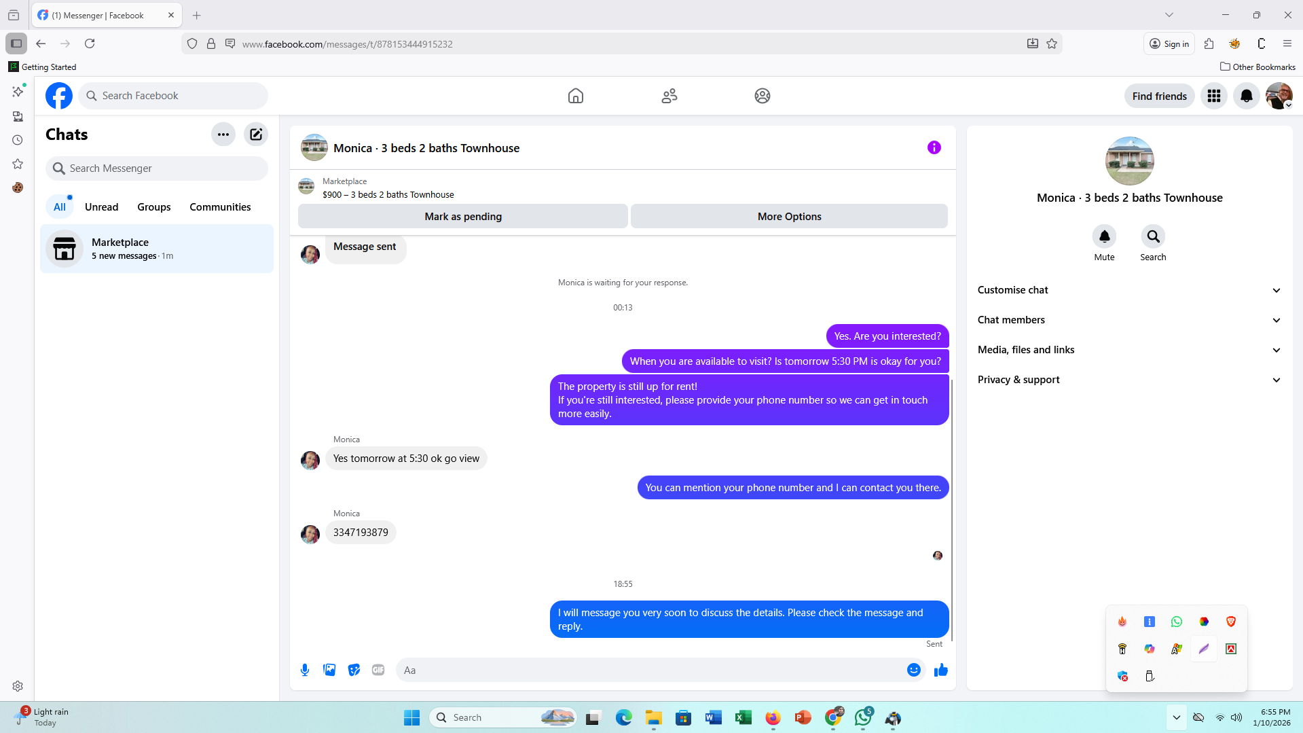Click the taskbar Search box
The image size is (1303, 733).
coord(503,717)
